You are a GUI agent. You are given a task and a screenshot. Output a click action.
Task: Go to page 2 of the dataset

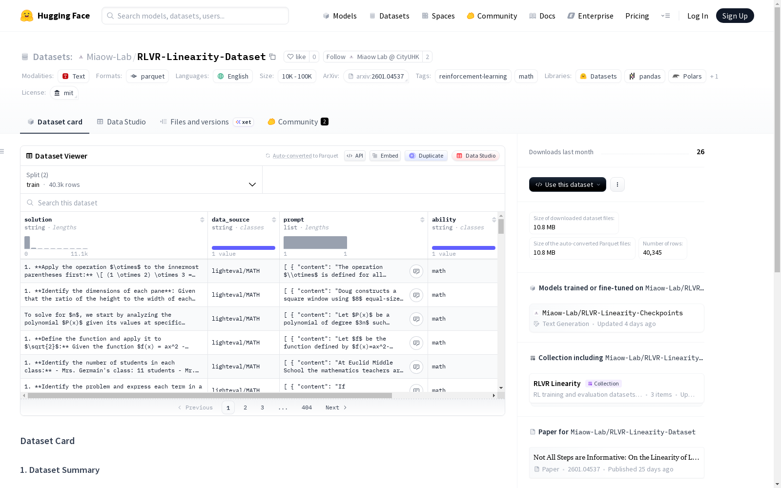pyautogui.click(x=245, y=408)
